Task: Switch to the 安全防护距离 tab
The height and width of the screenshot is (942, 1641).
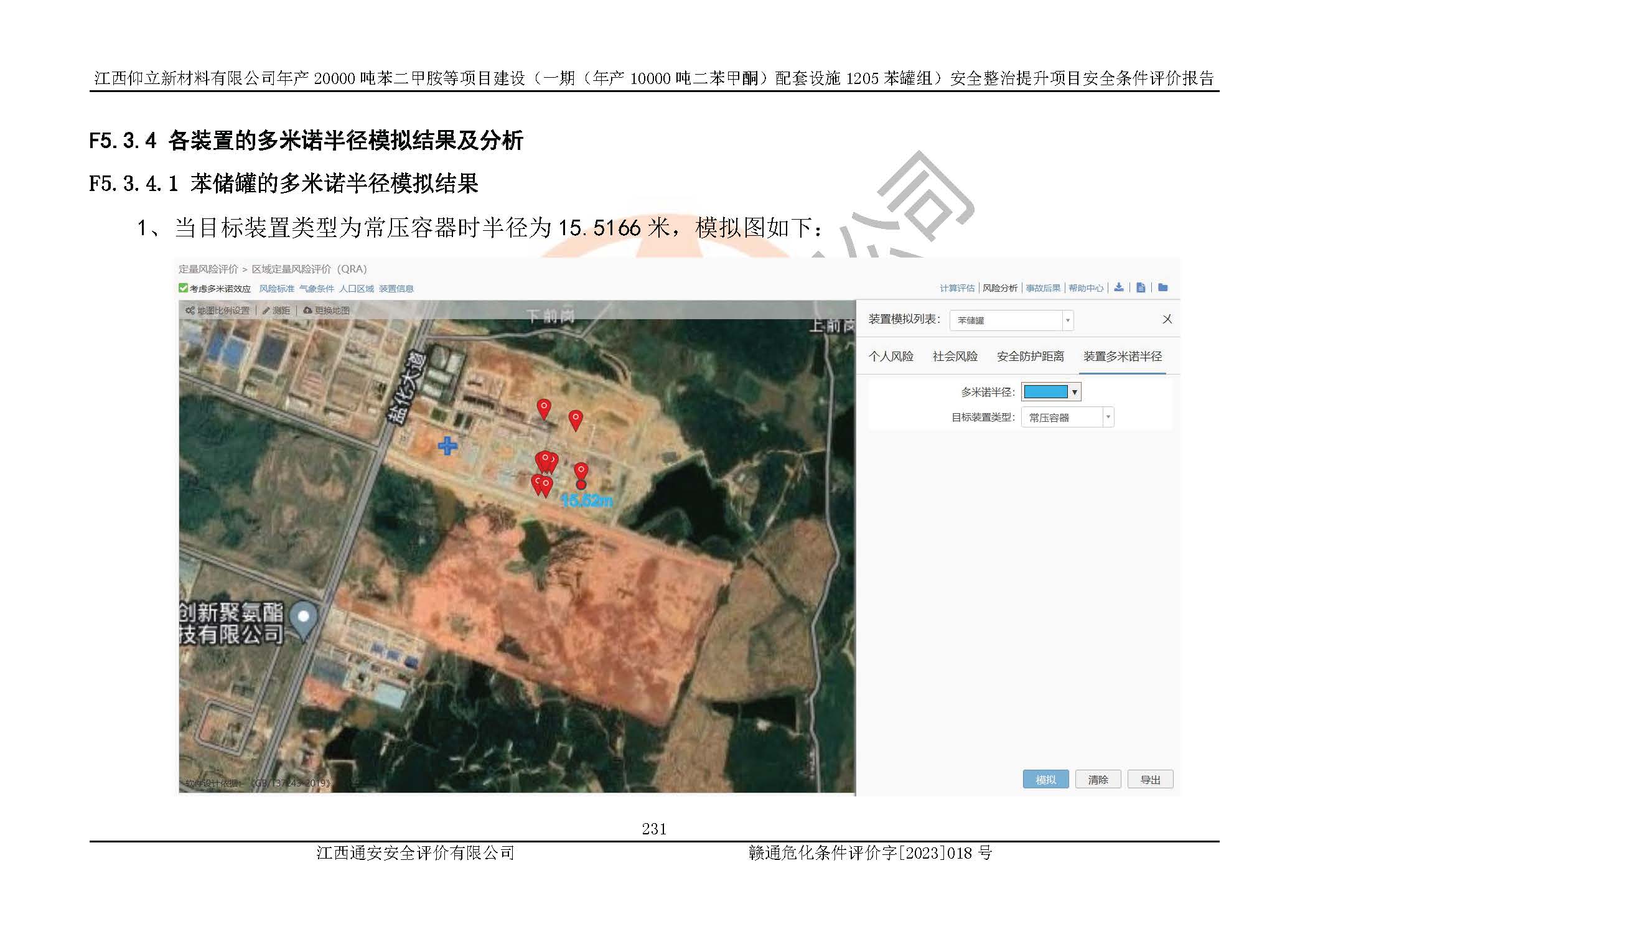Action: pos(1030,357)
